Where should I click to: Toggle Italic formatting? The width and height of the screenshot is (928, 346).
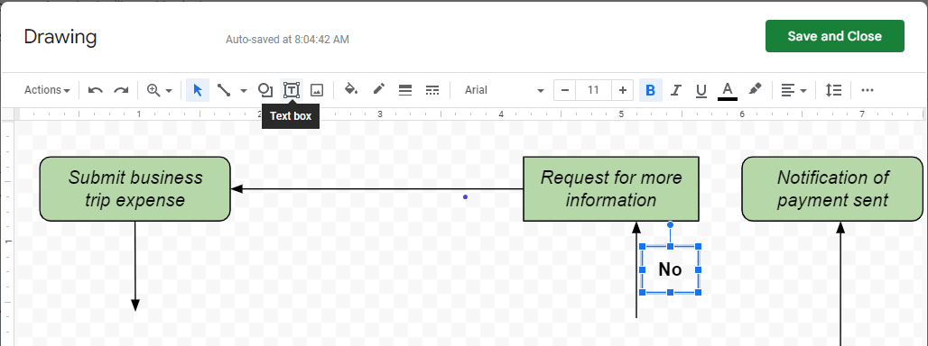click(676, 90)
